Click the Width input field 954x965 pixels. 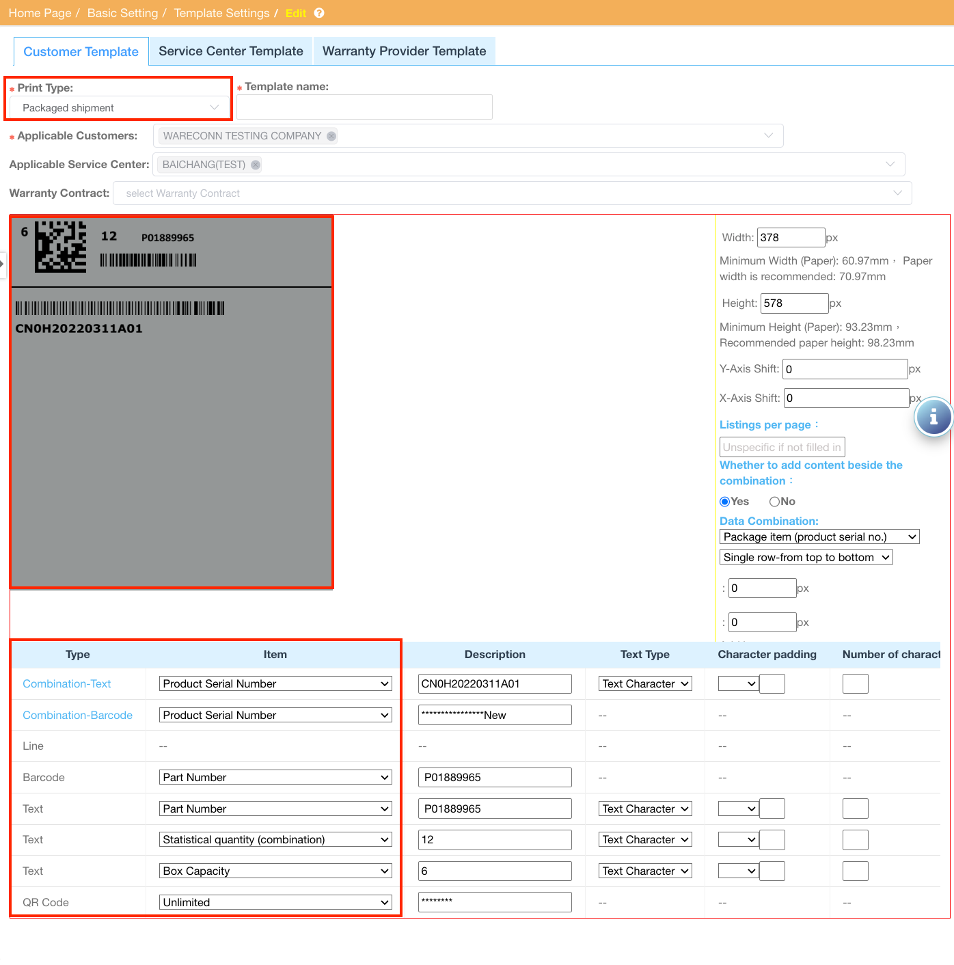point(791,238)
